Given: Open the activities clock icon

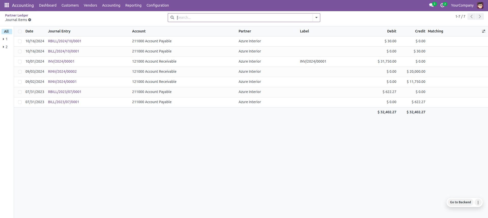Looking at the screenshot, I should 443,5.
